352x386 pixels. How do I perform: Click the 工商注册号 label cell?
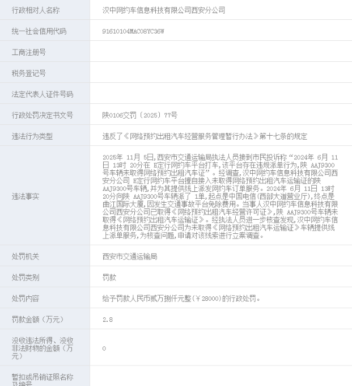[29, 52]
